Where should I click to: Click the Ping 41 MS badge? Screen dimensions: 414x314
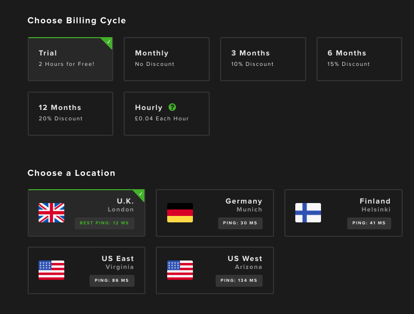tap(369, 223)
